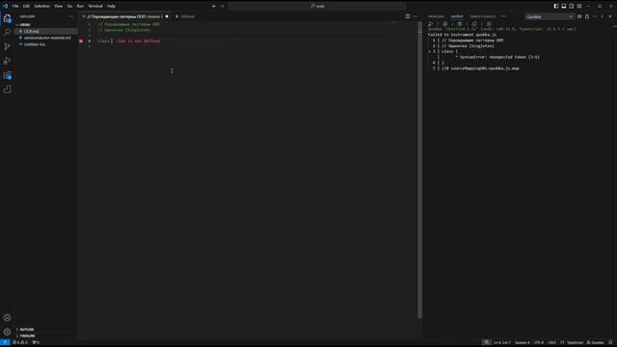Image resolution: width=617 pixels, height=347 pixels.
Task: Clear the output panel
Action: [x=579, y=16]
